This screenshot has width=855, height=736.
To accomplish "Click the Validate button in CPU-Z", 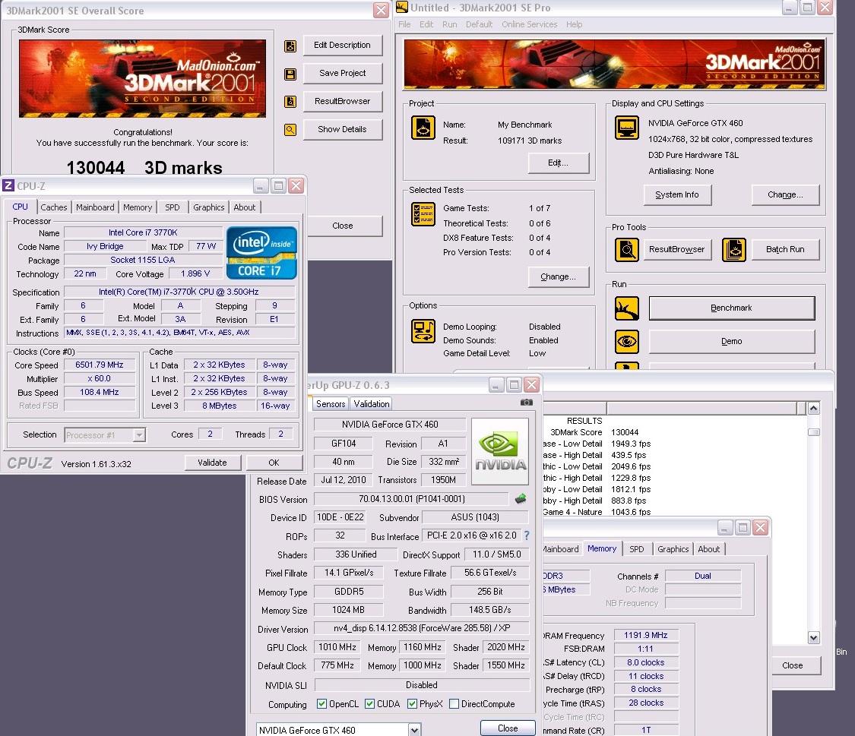I will [213, 463].
